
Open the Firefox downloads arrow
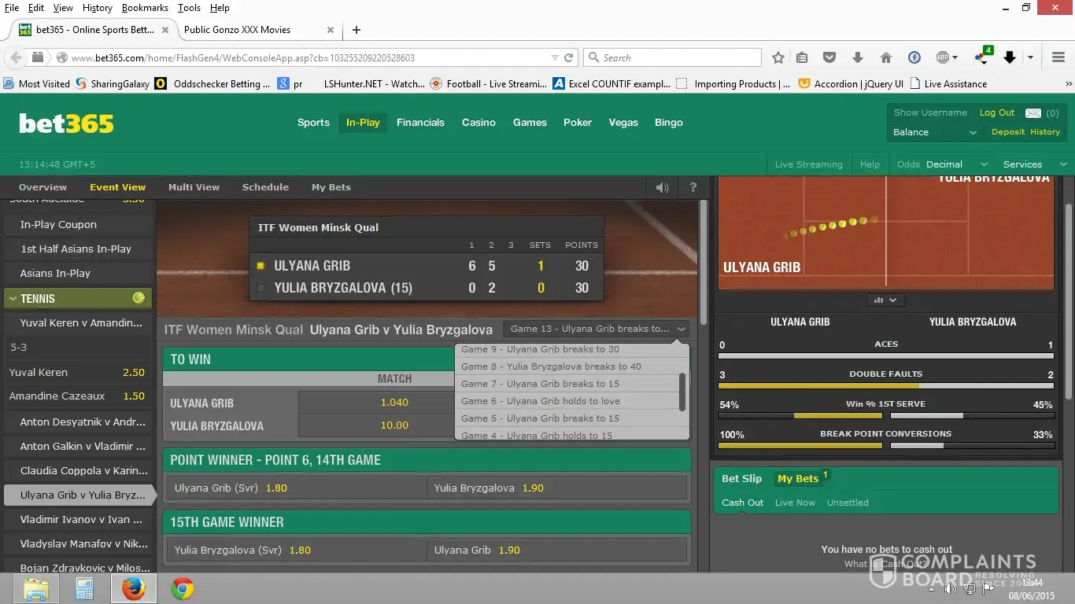pos(857,57)
